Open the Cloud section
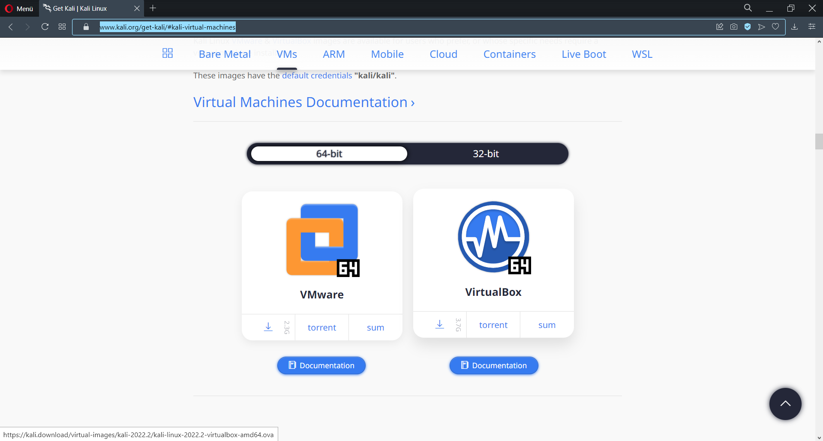 coord(444,54)
